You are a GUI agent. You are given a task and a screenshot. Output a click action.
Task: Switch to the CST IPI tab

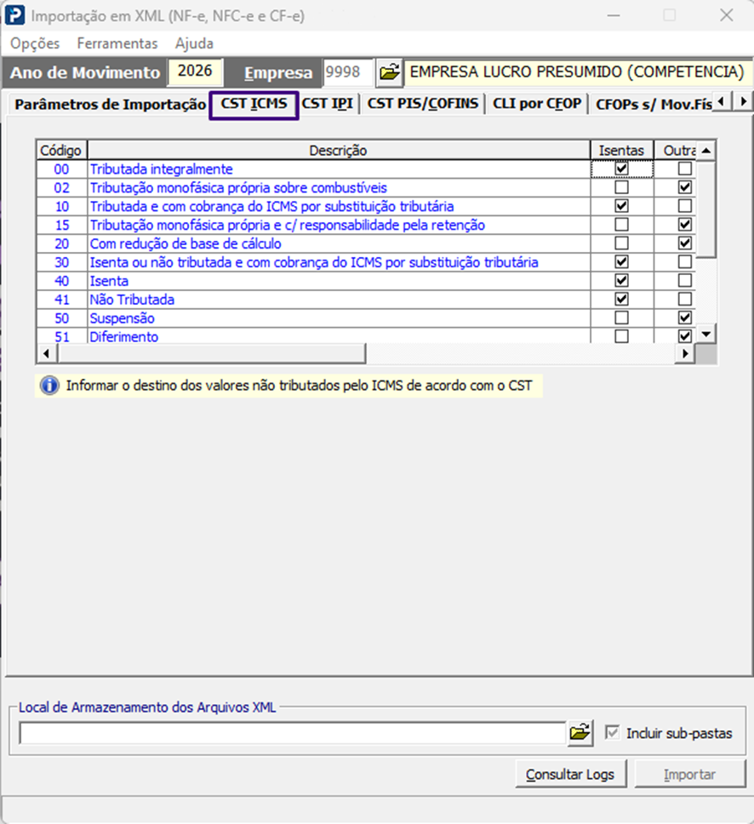(327, 104)
